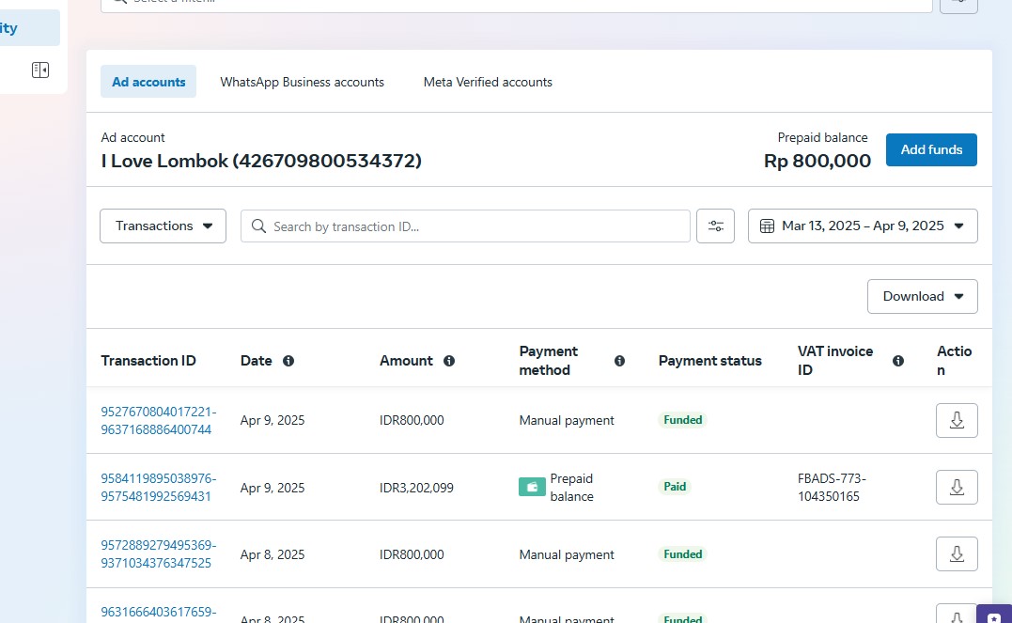Open the Meta Verified accounts tab

[x=488, y=82]
